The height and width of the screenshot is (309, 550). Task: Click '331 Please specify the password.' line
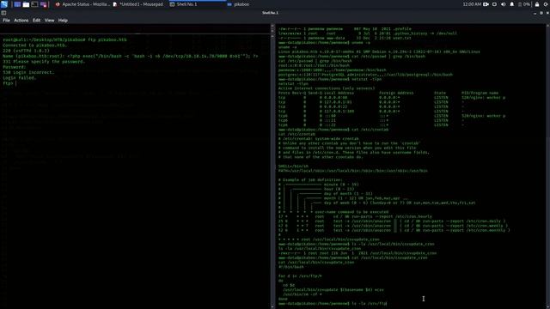[44, 62]
